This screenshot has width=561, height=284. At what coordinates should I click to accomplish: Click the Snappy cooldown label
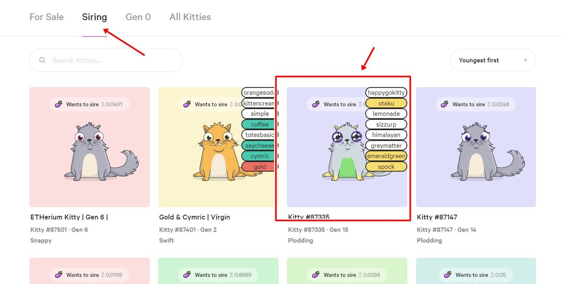pos(41,240)
